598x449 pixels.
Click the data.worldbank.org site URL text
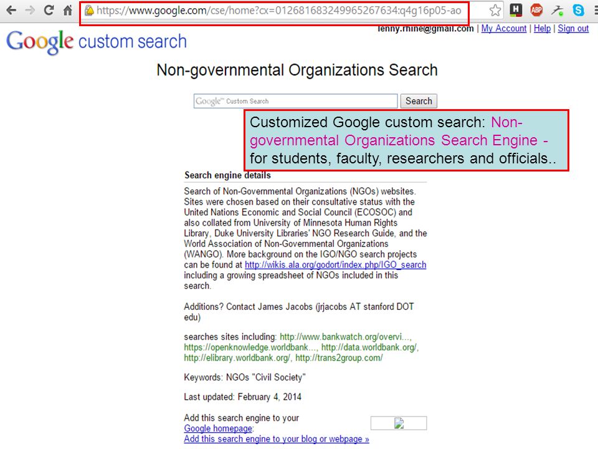[369, 347]
